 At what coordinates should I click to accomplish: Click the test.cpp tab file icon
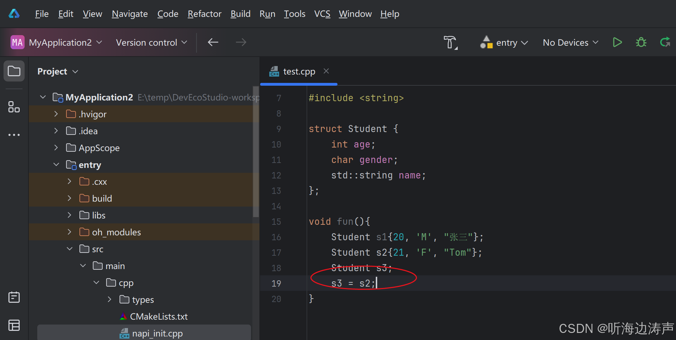(x=274, y=72)
